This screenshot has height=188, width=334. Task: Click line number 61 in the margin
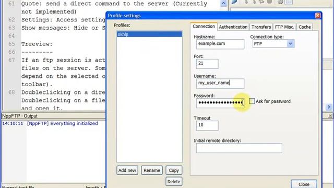[11, 4]
